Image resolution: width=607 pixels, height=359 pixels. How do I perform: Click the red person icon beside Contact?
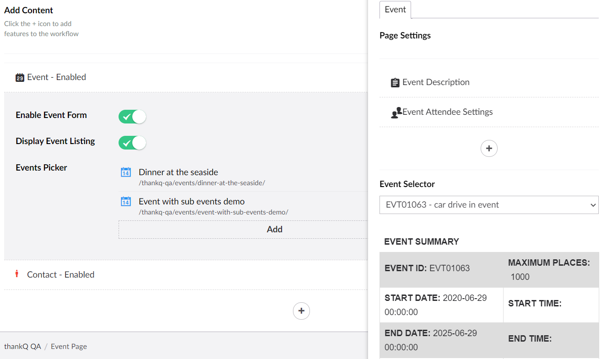pos(17,274)
